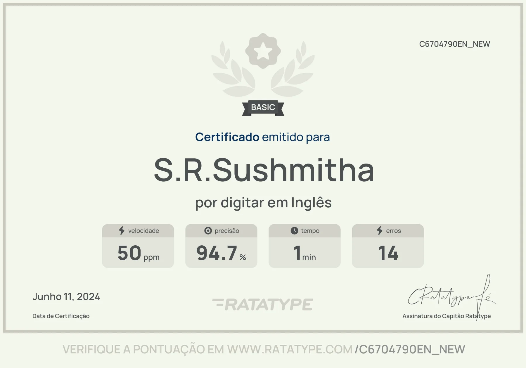Click the date Junho 11, 2024
The height and width of the screenshot is (368, 526).
66,297
